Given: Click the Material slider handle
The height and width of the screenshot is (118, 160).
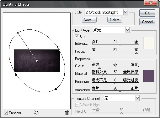Looking at the screenshot, I should (x=102, y=75).
